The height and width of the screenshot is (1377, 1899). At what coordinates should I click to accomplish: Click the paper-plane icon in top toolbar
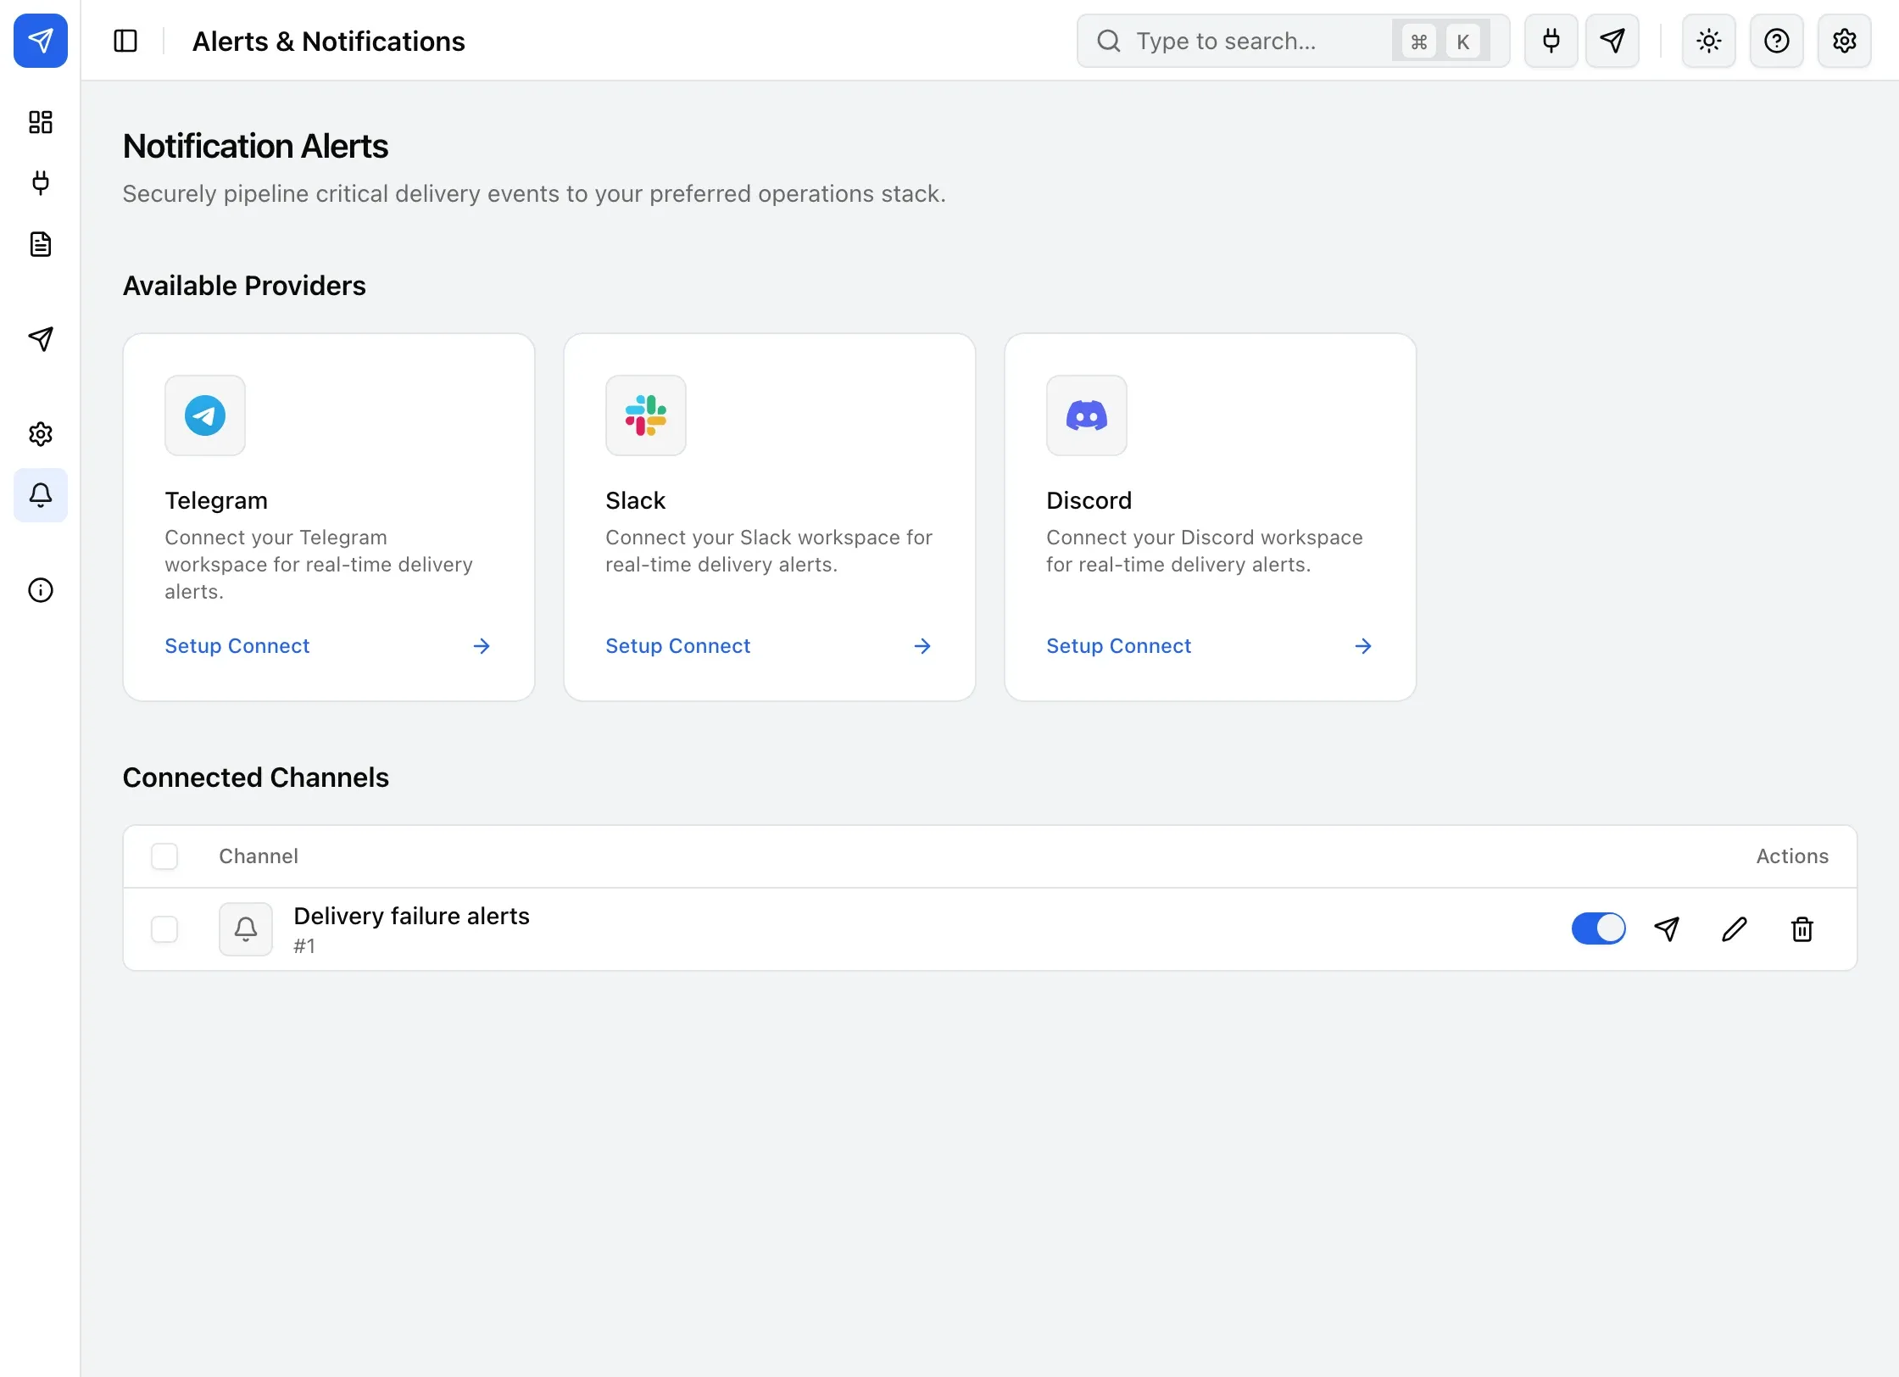[1612, 41]
